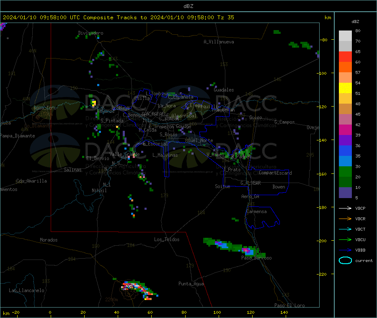Click the 'Tz 35' threshold text
This screenshot has width=377, height=318.
(225, 18)
